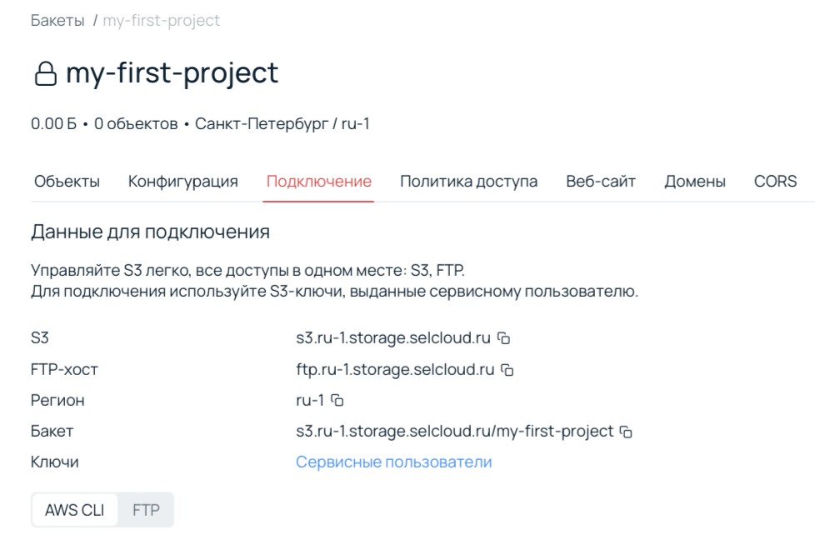Click the my-first-project page heading
The width and height of the screenshot is (815, 540).
point(172,73)
